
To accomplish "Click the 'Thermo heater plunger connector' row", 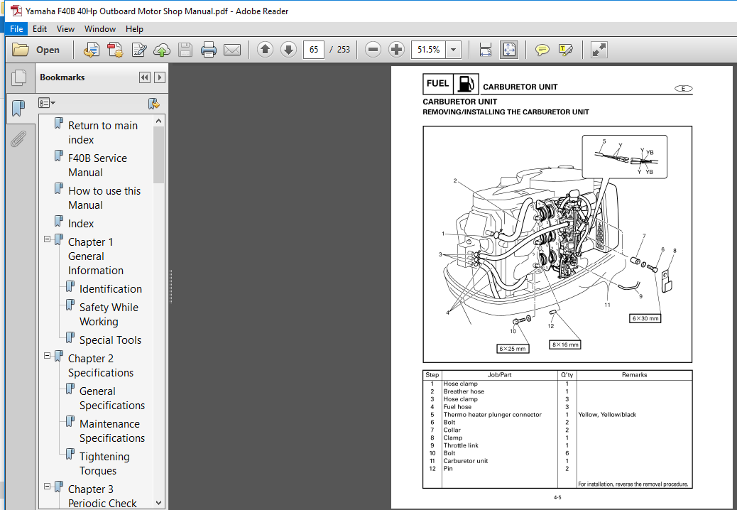I will pos(557,415).
